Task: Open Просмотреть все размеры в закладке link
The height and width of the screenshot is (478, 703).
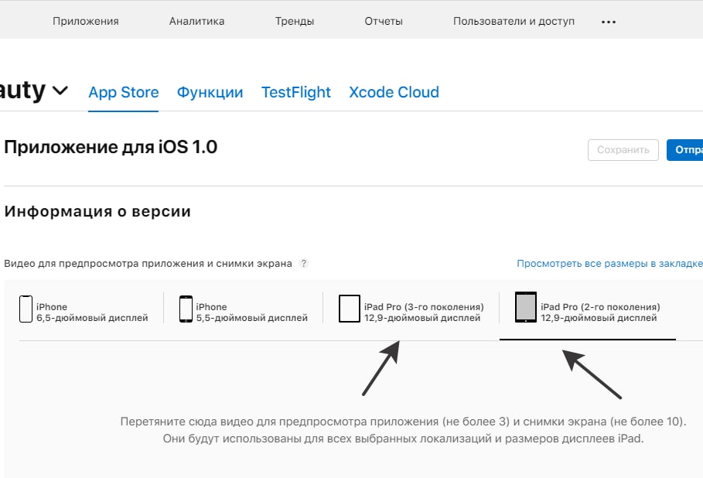Action: (x=609, y=263)
